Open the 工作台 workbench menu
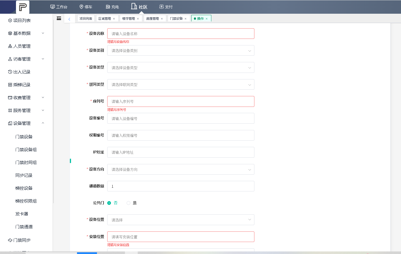This screenshot has height=254, width=401. point(59,7)
